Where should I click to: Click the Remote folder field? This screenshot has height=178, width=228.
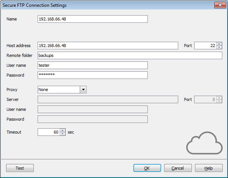point(130,55)
